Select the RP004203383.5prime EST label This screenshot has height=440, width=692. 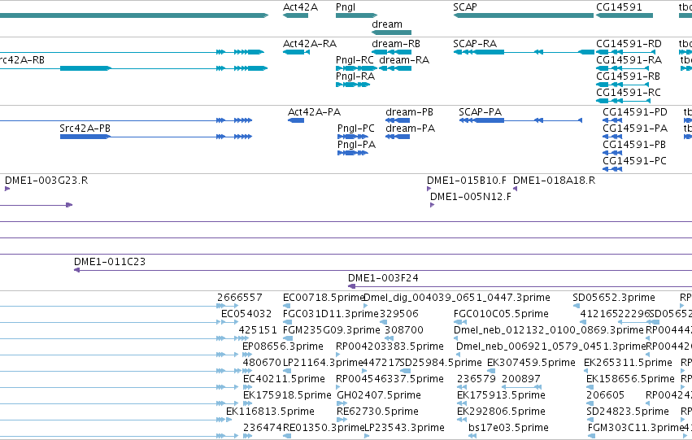click(x=390, y=346)
